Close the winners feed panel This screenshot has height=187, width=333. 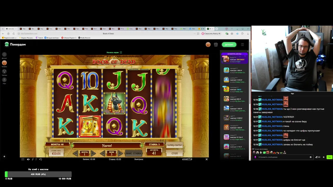248,51
